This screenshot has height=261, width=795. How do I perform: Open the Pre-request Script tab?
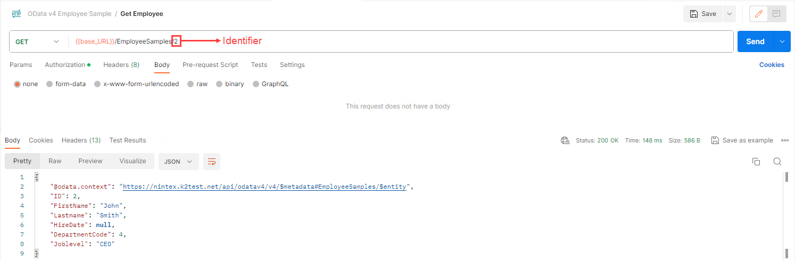(x=210, y=65)
